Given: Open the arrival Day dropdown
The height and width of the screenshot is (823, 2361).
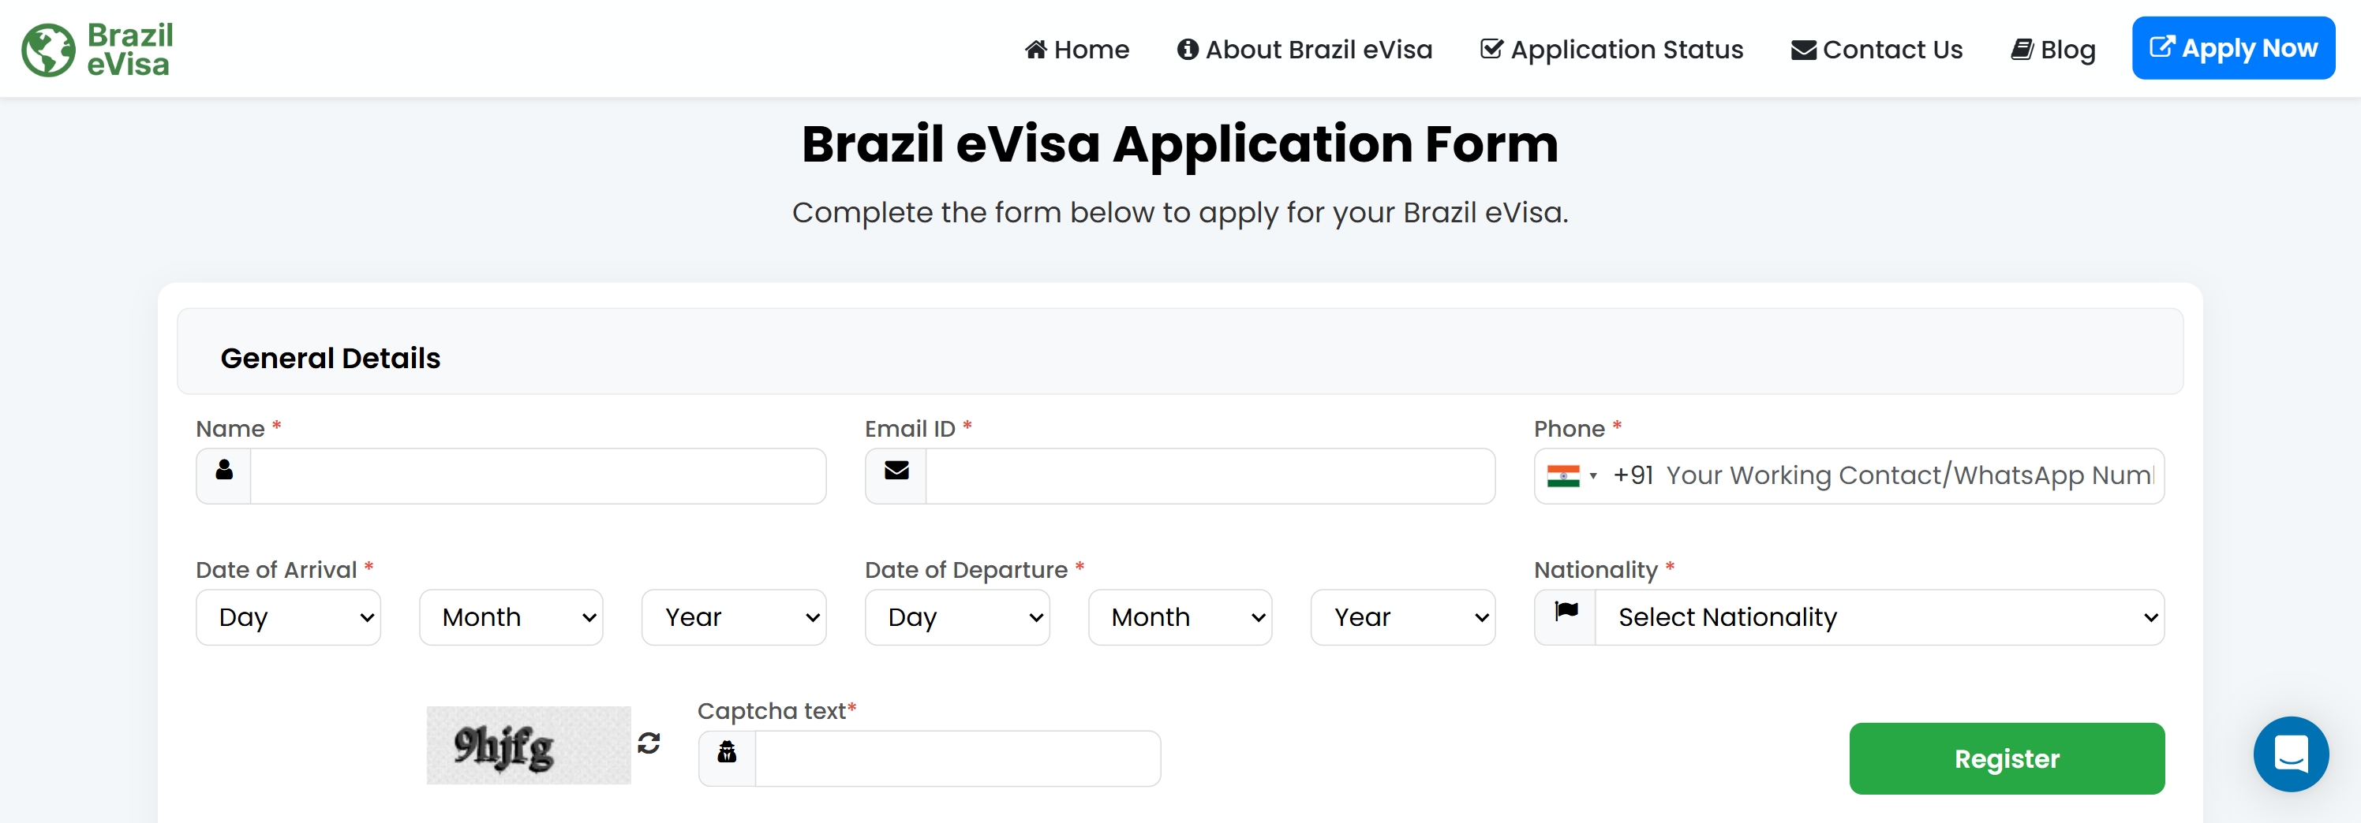Looking at the screenshot, I should (x=288, y=618).
